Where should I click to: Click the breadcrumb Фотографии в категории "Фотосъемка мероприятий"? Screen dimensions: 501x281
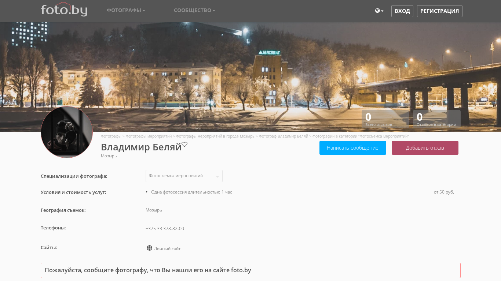[361, 136]
